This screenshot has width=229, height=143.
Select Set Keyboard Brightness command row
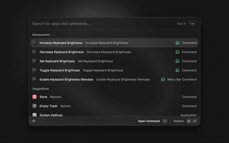point(114,61)
